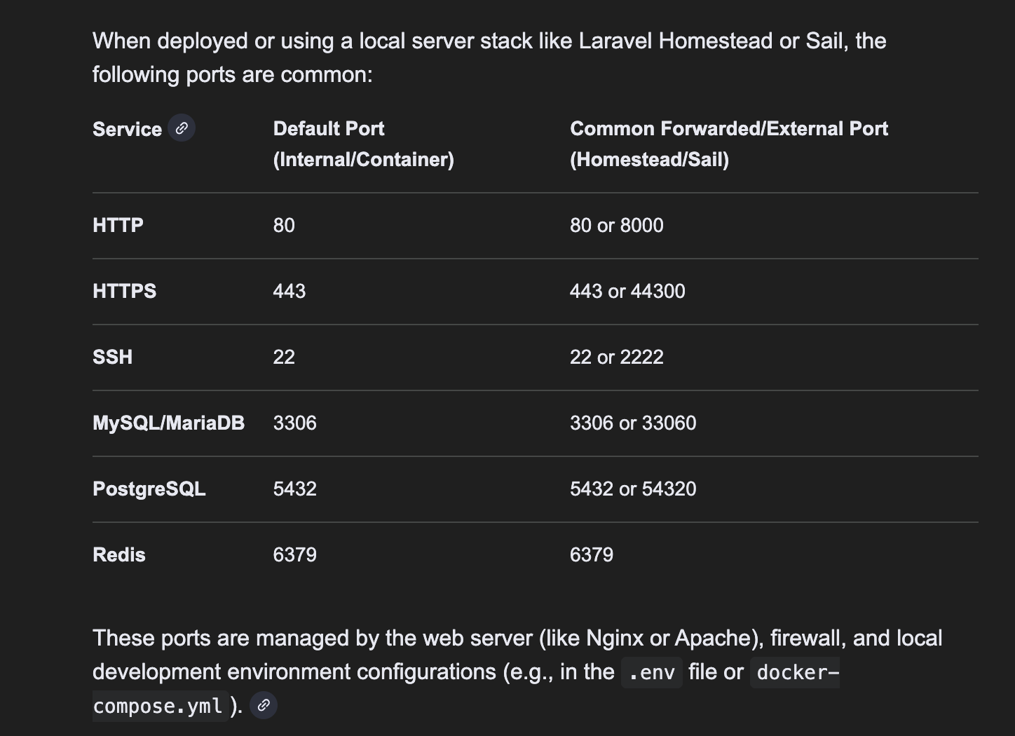1015x736 pixels.
Task: Select the PostgreSQL row label
Action: [149, 489]
